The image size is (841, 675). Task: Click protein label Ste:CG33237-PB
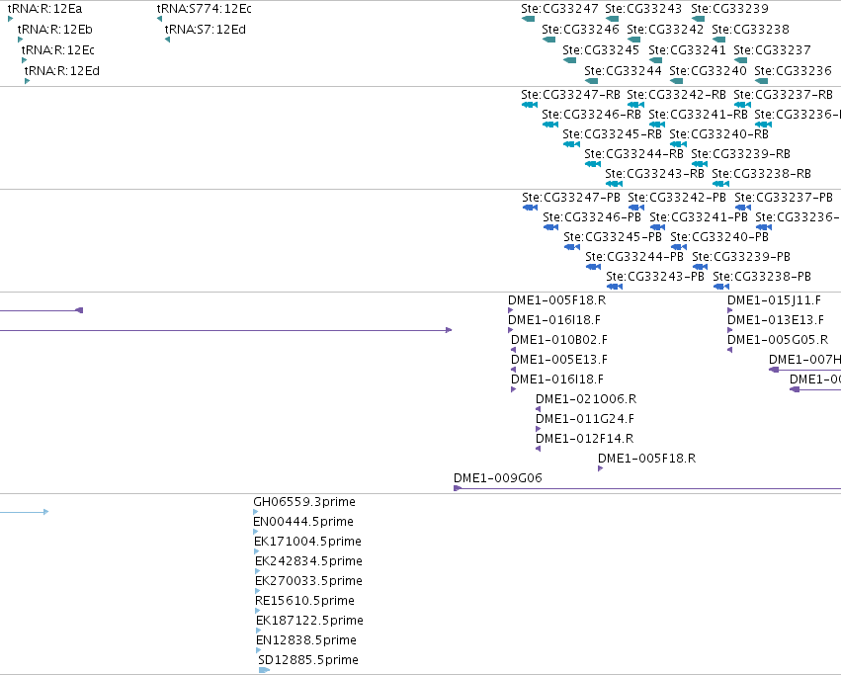[784, 198]
